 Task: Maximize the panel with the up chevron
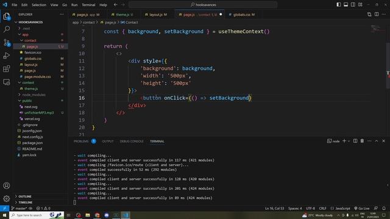[x=377, y=141]
